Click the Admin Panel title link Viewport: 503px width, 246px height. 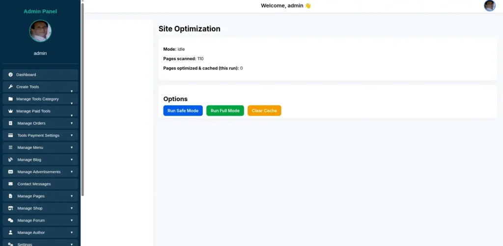point(40,12)
